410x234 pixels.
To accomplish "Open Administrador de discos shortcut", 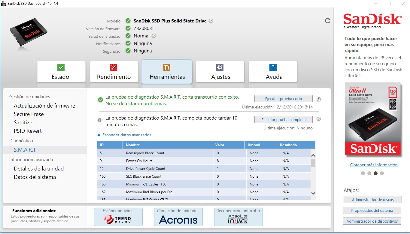I will 372,200.
